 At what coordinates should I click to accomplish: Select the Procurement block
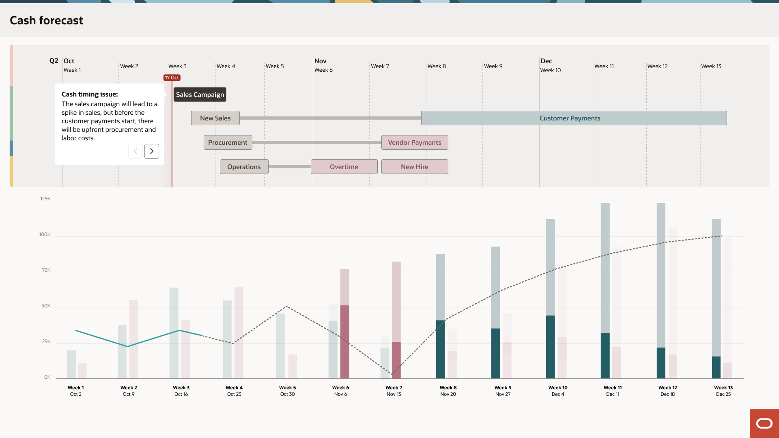coord(228,142)
